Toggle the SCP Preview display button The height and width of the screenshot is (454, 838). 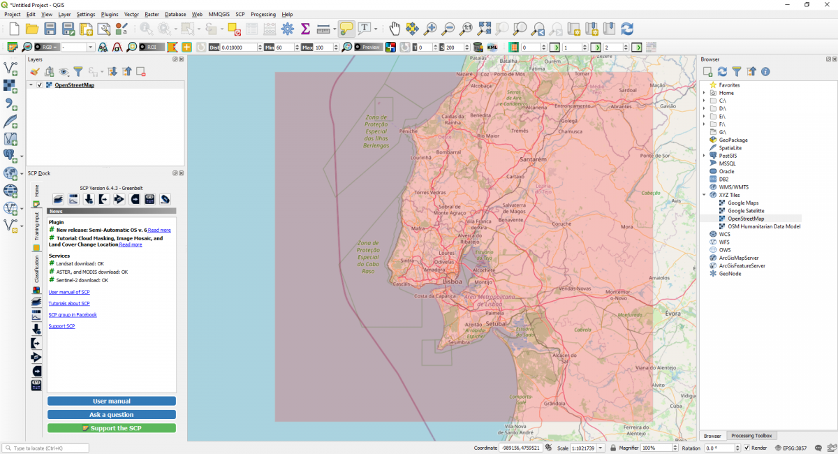tap(368, 47)
